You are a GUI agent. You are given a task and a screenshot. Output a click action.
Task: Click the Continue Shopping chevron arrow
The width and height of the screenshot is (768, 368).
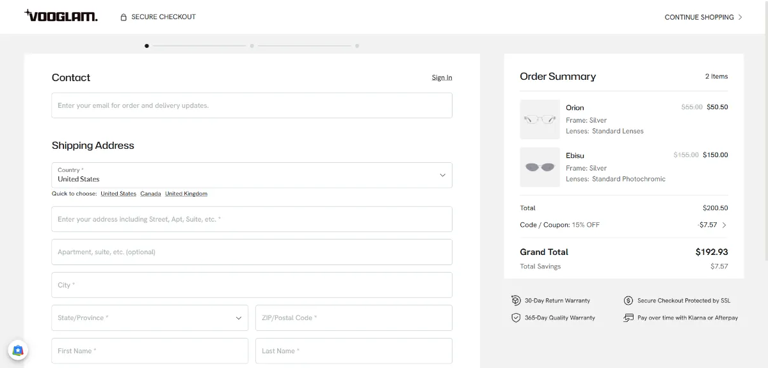[740, 17]
